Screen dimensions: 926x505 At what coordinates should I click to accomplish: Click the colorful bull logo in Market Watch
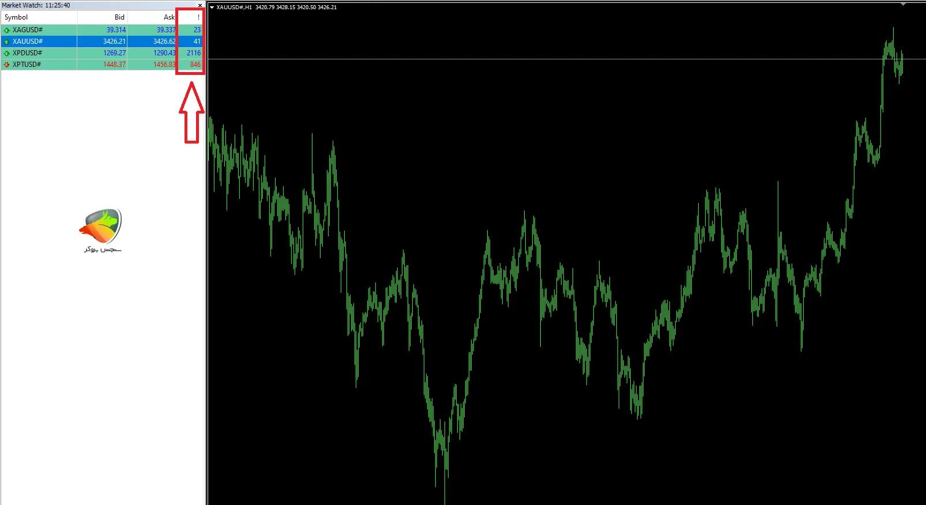(102, 226)
